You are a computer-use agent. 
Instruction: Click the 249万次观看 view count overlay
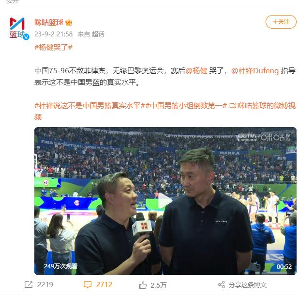[x=60, y=266]
